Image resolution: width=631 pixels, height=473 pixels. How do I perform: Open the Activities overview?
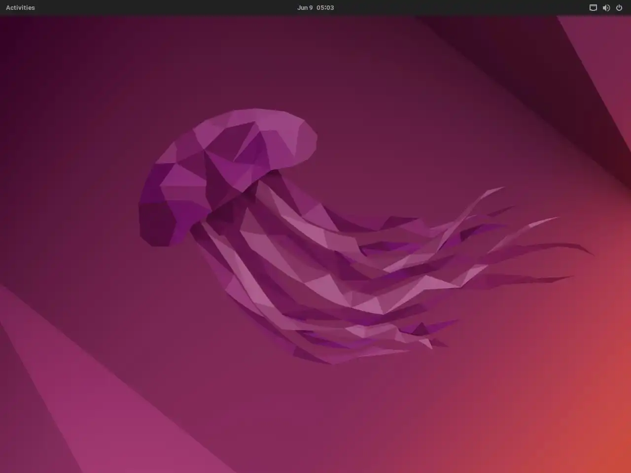coord(20,7)
